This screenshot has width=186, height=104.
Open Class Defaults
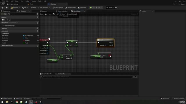[70, 8]
